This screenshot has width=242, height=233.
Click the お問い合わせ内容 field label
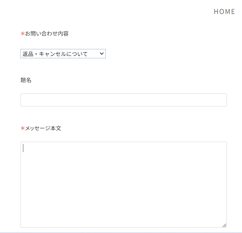47,34
